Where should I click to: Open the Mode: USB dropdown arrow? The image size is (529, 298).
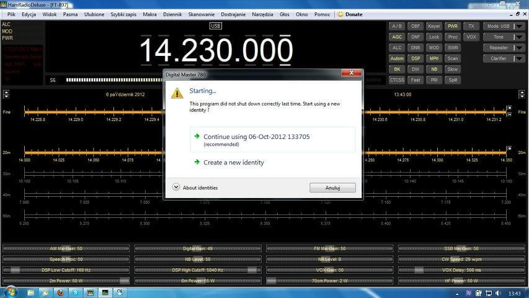[520, 26]
